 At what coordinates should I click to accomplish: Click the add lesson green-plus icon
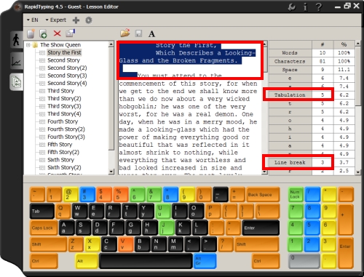[43, 33]
